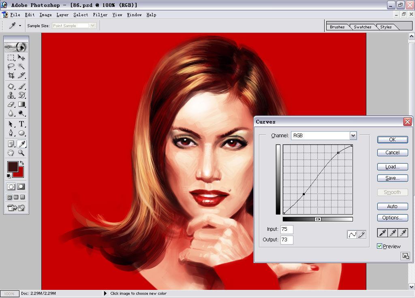415x298 pixels.
Task: Select the Ellipse shape tool
Action: pyautogui.click(x=21, y=133)
